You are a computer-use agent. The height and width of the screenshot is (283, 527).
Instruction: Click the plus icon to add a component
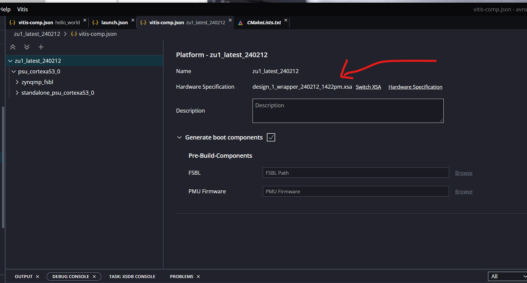click(41, 47)
